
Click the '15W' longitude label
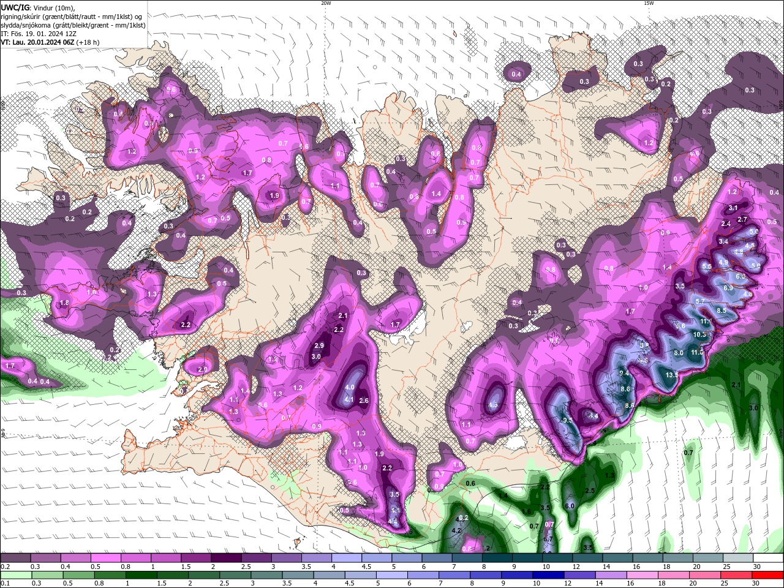(649, 3)
